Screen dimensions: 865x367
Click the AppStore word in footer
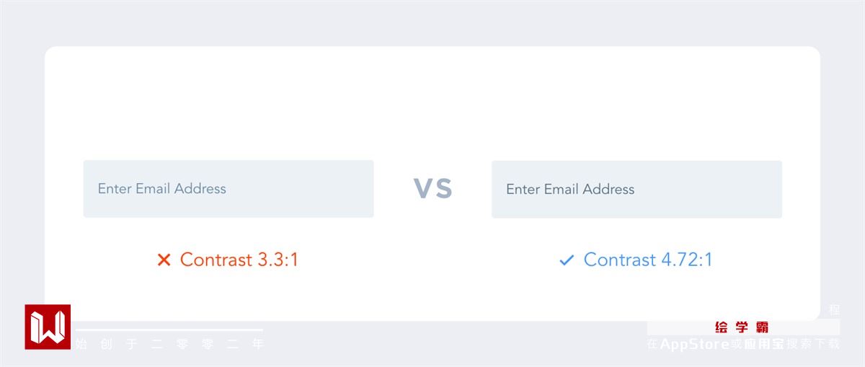[x=694, y=345]
